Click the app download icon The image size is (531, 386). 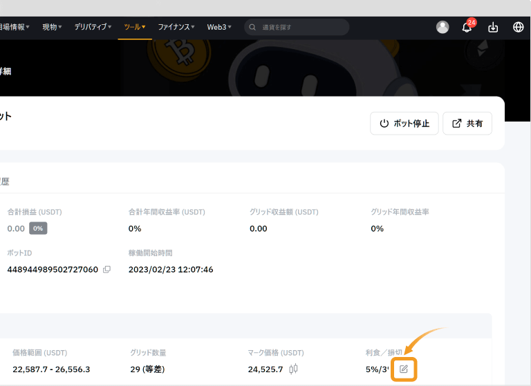tap(493, 28)
